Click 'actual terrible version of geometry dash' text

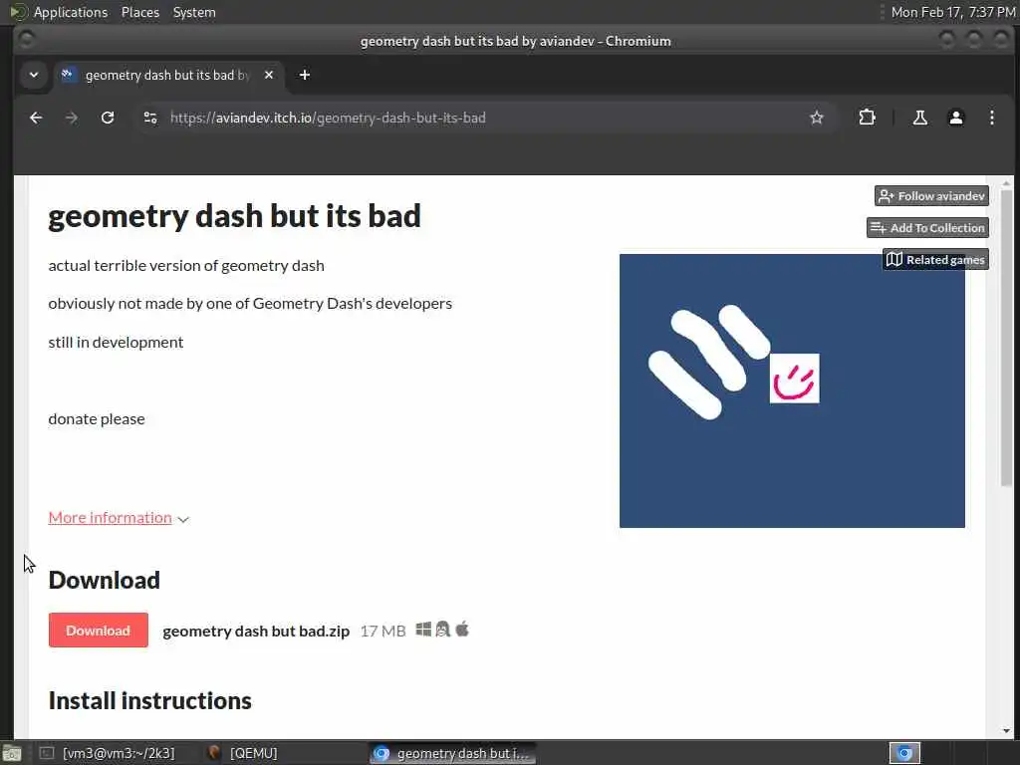[x=186, y=265]
